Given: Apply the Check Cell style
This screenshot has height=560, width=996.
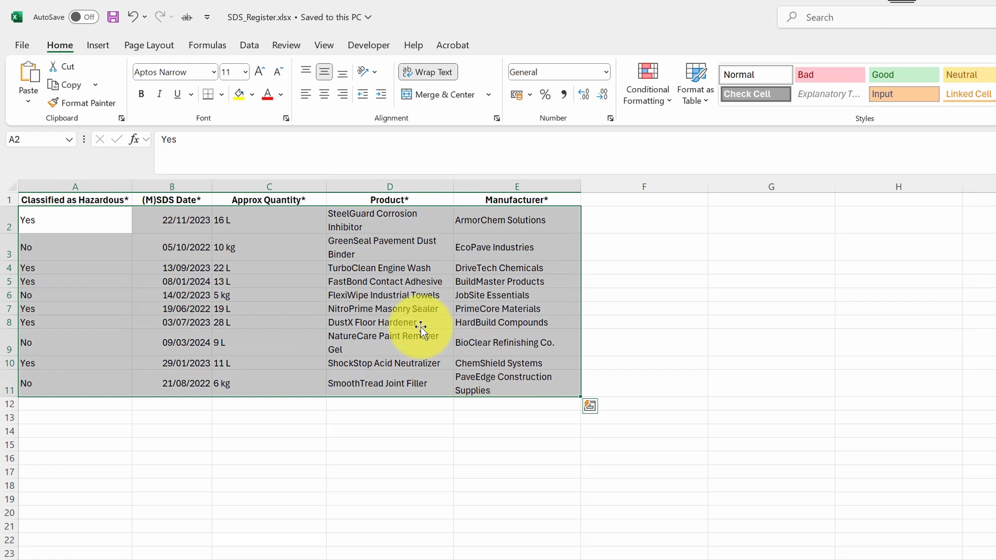Looking at the screenshot, I should pyautogui.click(x=755, y=94).
